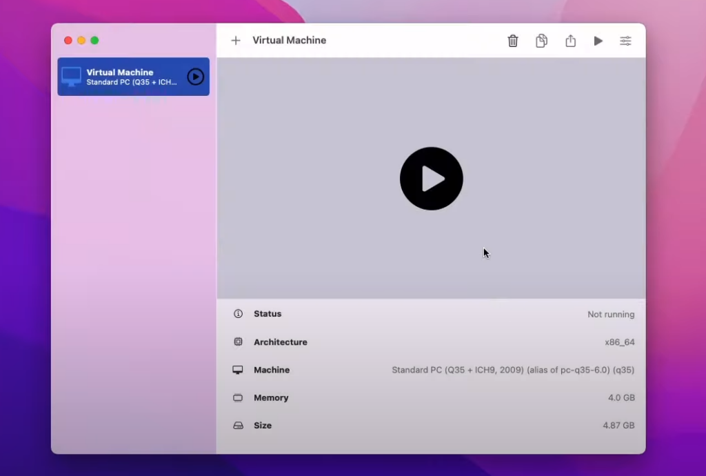This screenshot has height=476, width=706.
Task: Click the drive icon beside Size
Action: (239, 426)
